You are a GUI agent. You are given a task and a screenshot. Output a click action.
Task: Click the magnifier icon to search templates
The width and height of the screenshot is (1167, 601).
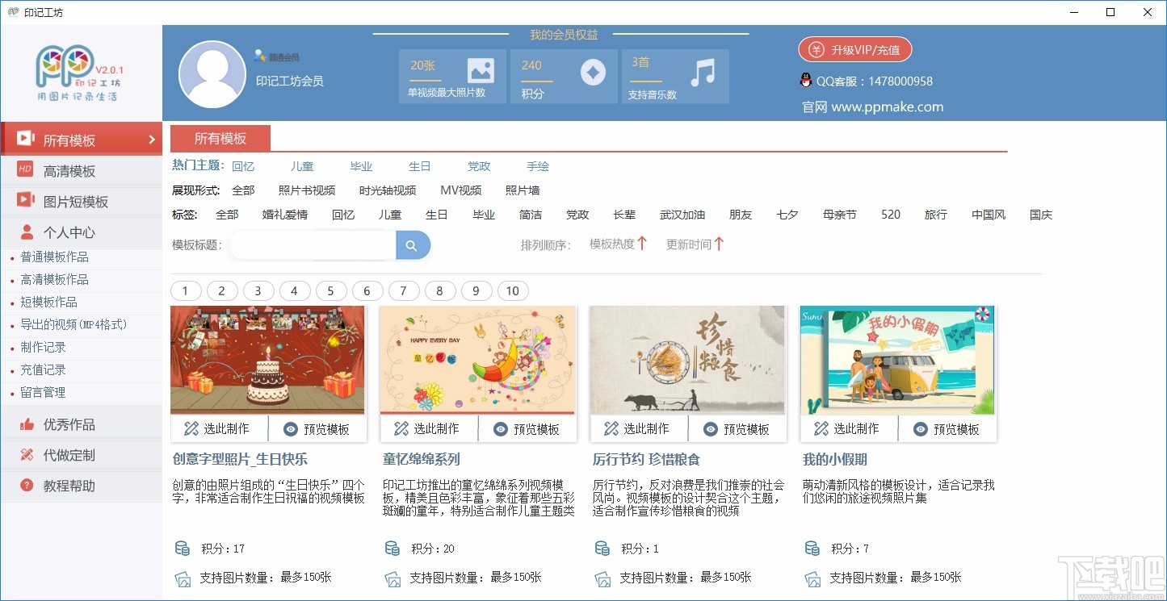pos(413,244)
